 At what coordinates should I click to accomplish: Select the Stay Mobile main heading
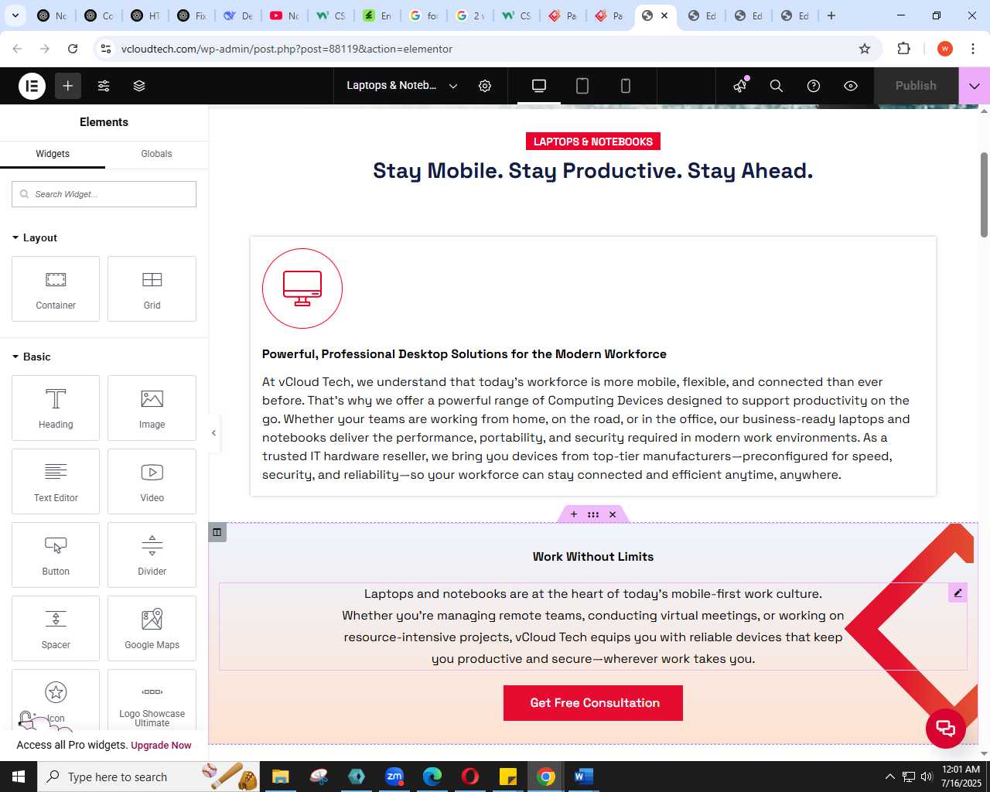(x=593, y=171)
